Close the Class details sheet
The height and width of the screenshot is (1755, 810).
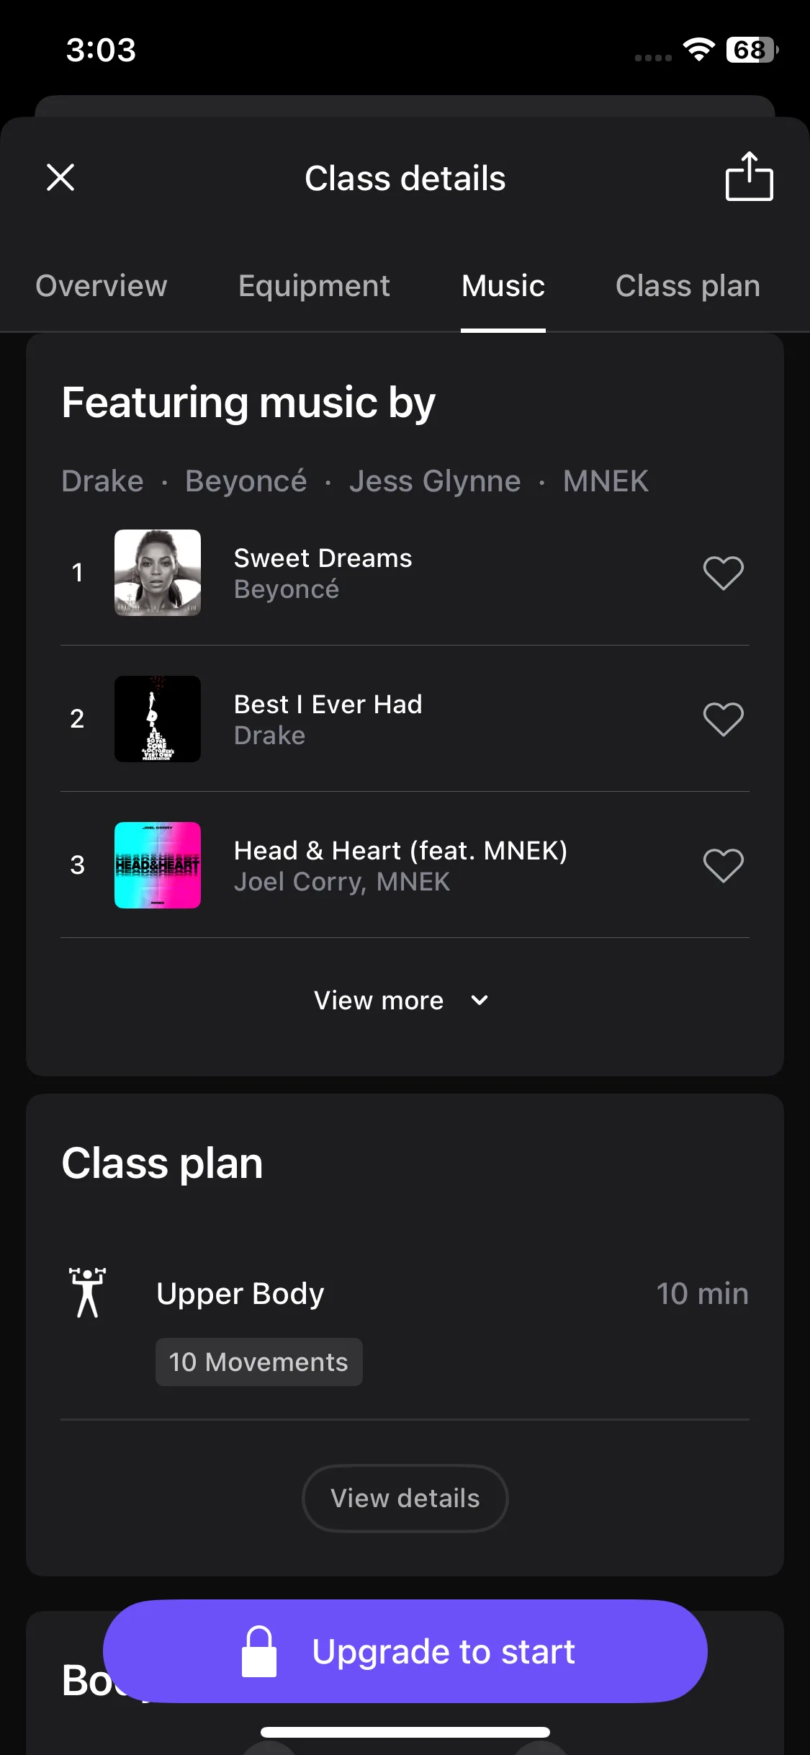click(60, 177)
